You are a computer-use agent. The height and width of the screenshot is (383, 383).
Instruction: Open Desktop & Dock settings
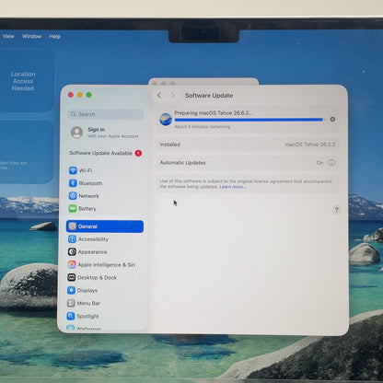coord(92,277)
